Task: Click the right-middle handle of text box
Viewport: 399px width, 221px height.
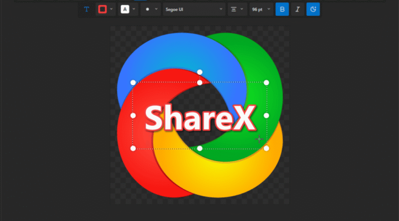Action: [266, 116]
